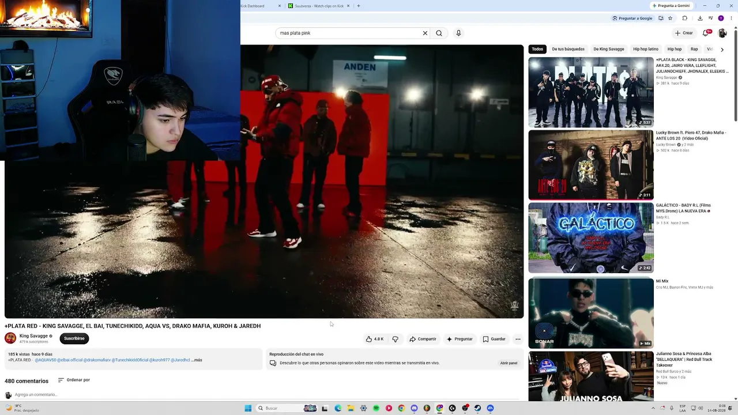Image resolution: width=738 pixels, height=415 pixels.
Task: Click Preguntar a Google in address bar
Action: pos(632,18)
